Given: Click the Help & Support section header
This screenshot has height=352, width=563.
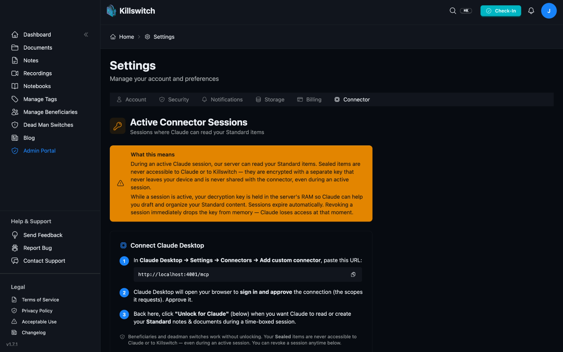Looking at the screenshot, I should pos(31,221).
